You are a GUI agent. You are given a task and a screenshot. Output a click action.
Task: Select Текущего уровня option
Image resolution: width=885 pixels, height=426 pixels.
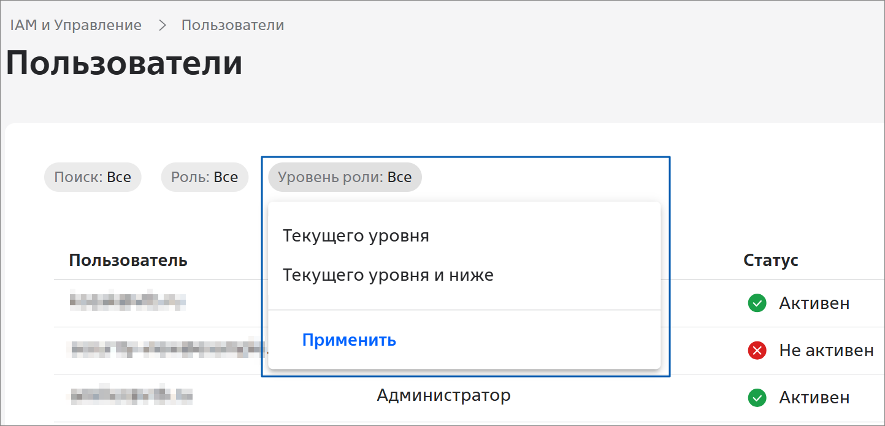point(356,236)
